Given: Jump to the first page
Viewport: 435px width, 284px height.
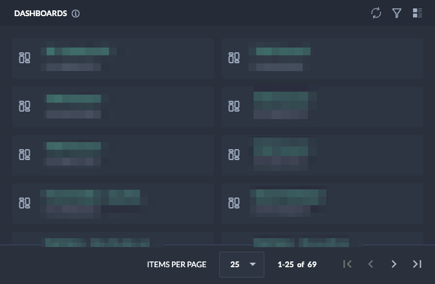Looking at the screenshot, I should click(x=347, y=264).
